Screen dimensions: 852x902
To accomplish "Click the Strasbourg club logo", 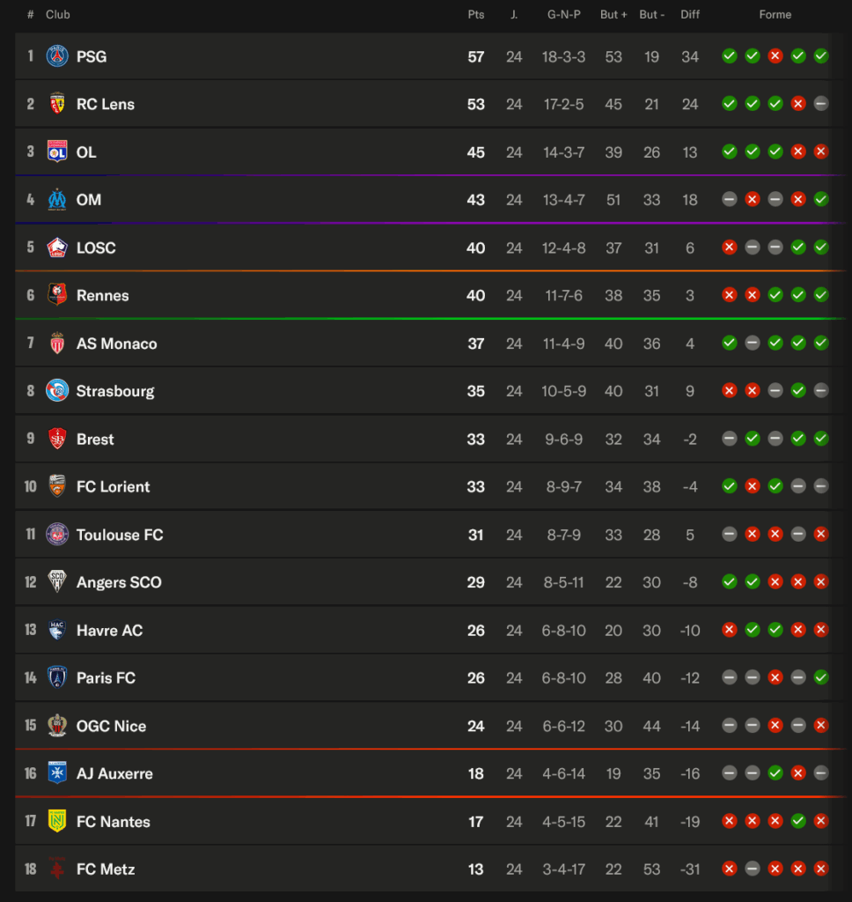I will pos(57,391).
